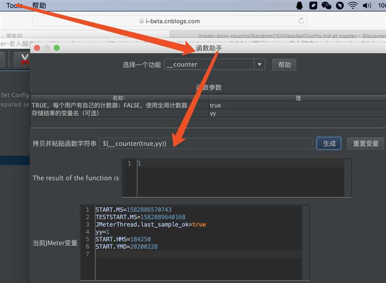Click the result area vertical scrollbar

pyautogui.click(x=348, y=178)
